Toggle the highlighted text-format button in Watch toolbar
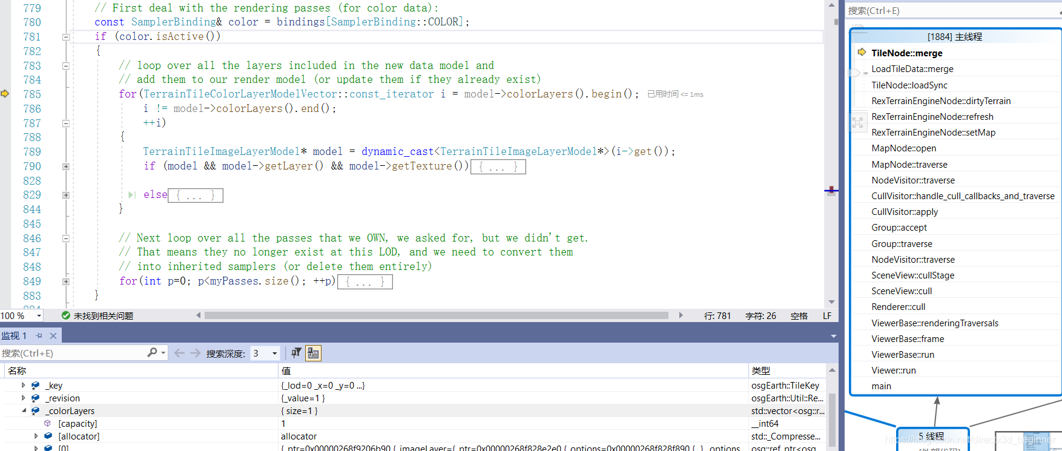This screenshot has width=1062, height=451. [x=313, y=353]
